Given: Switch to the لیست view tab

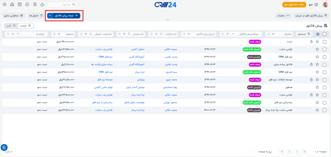Looking at the screenshot, I should (25, 26).
